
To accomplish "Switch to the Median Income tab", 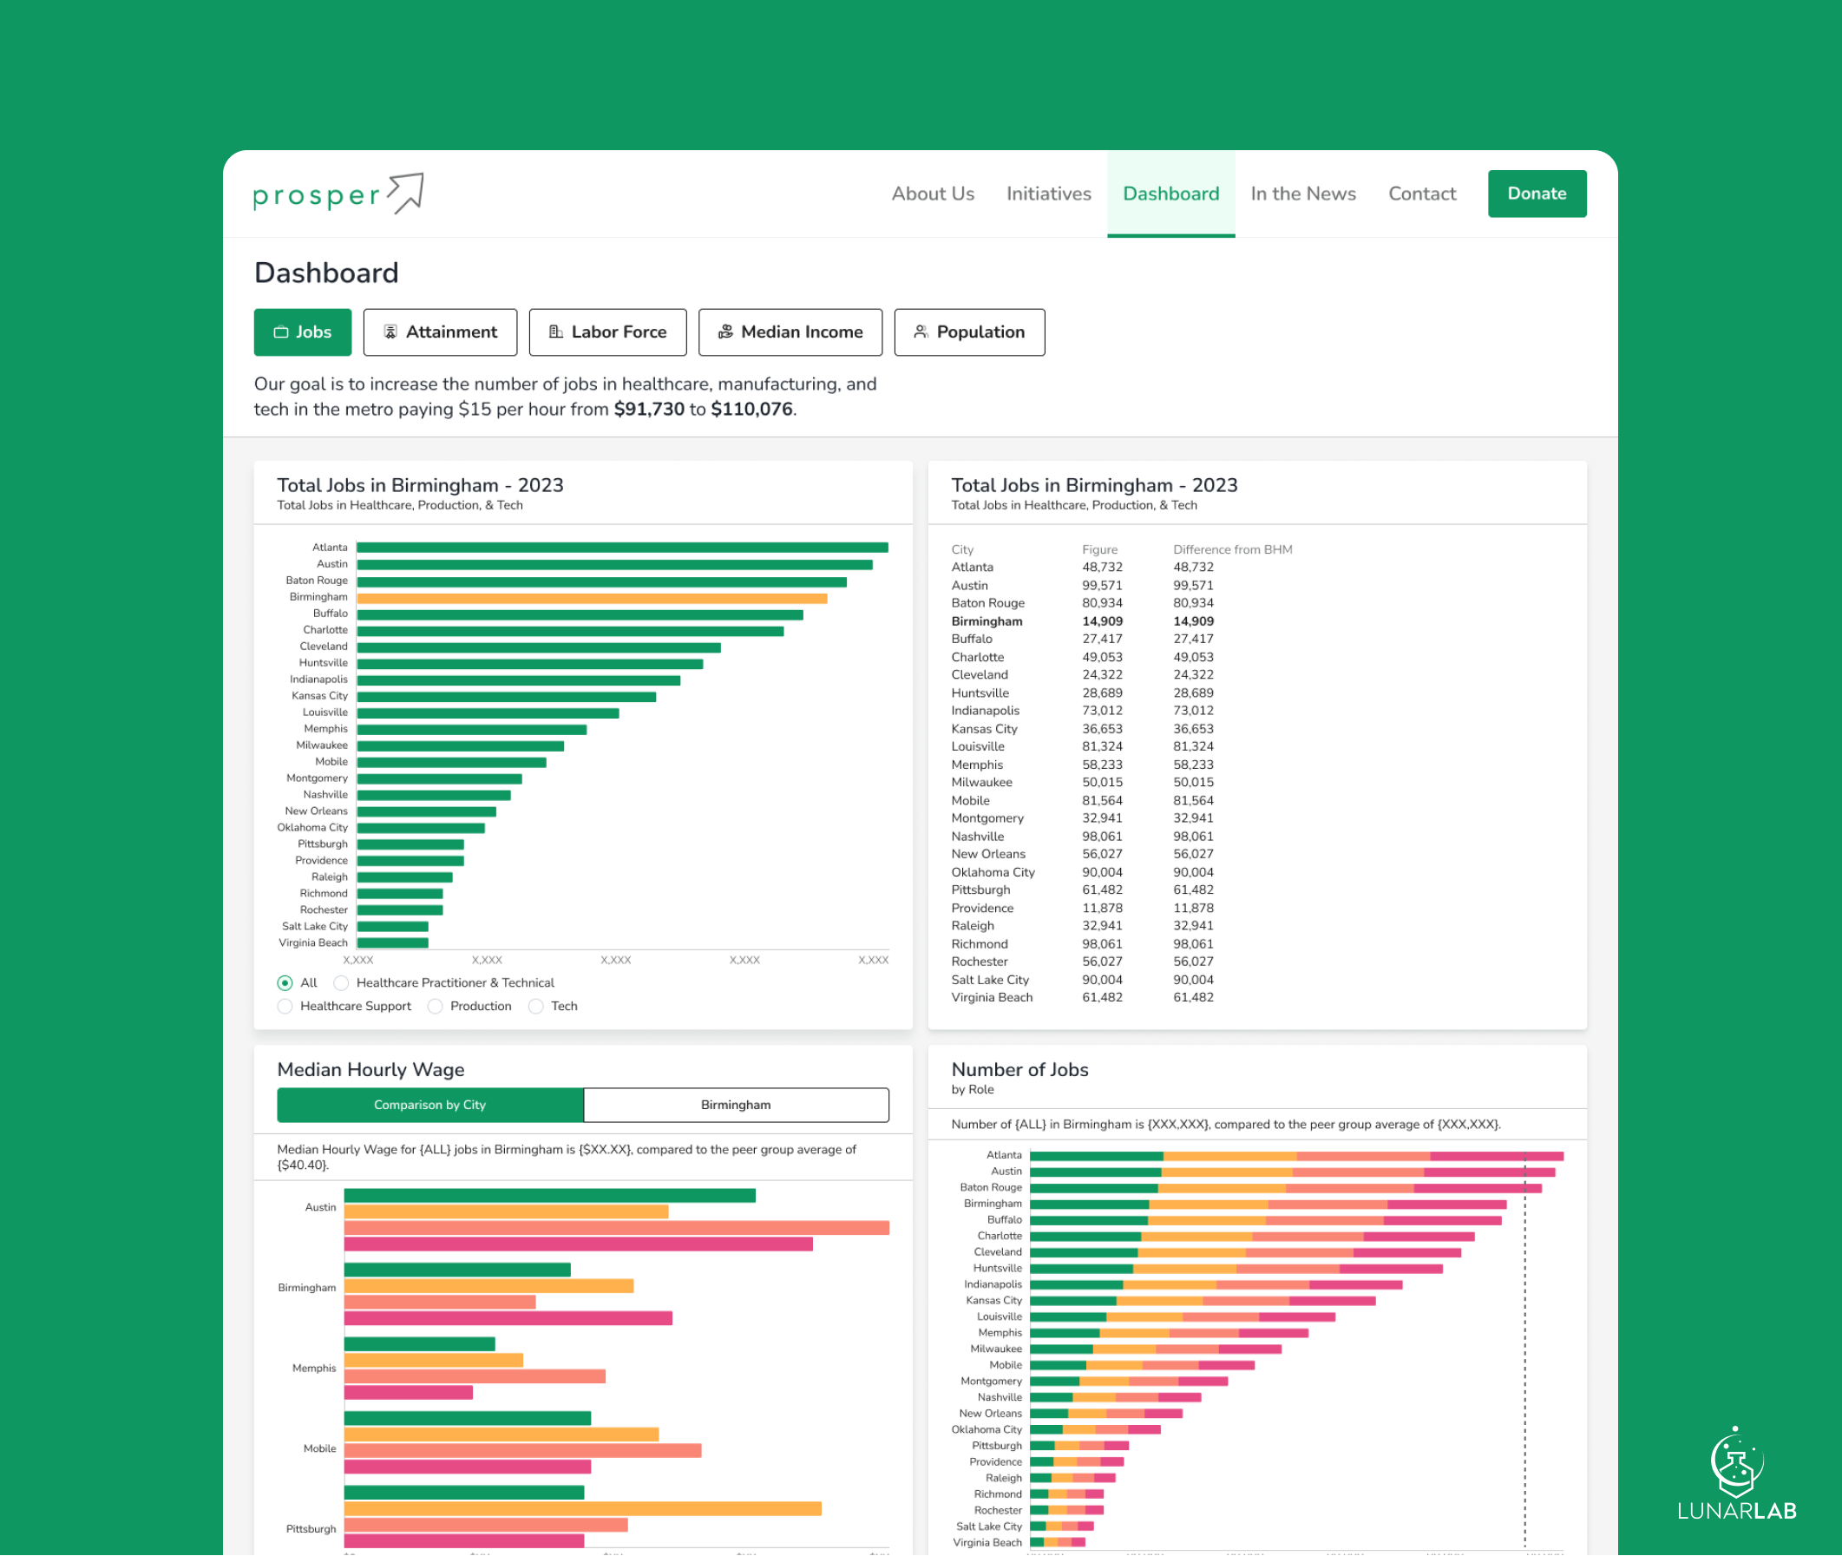I will pyautogui.click(x=790, y=332).
